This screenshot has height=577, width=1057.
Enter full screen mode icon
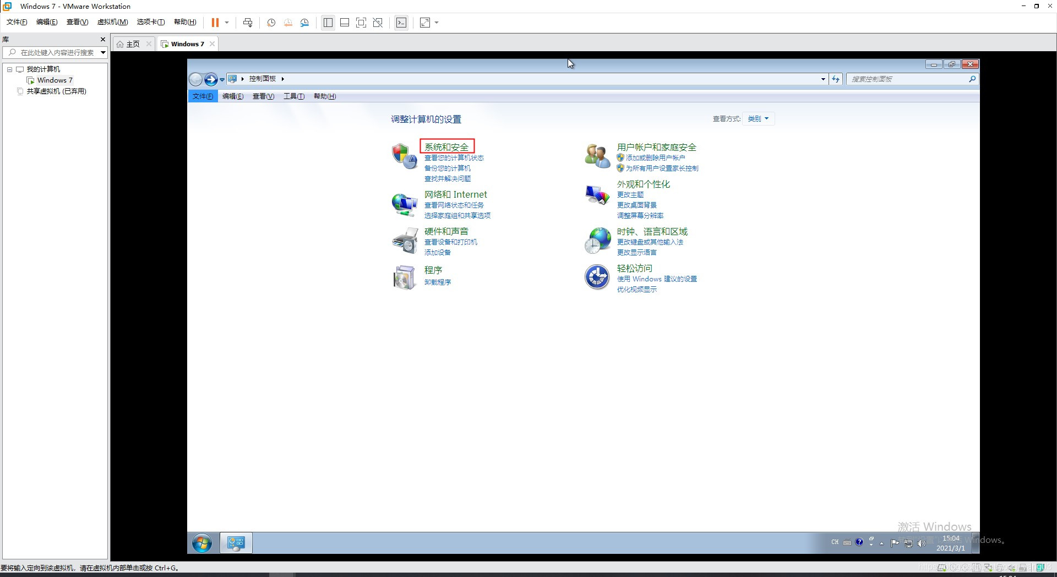tap(361, 23)
